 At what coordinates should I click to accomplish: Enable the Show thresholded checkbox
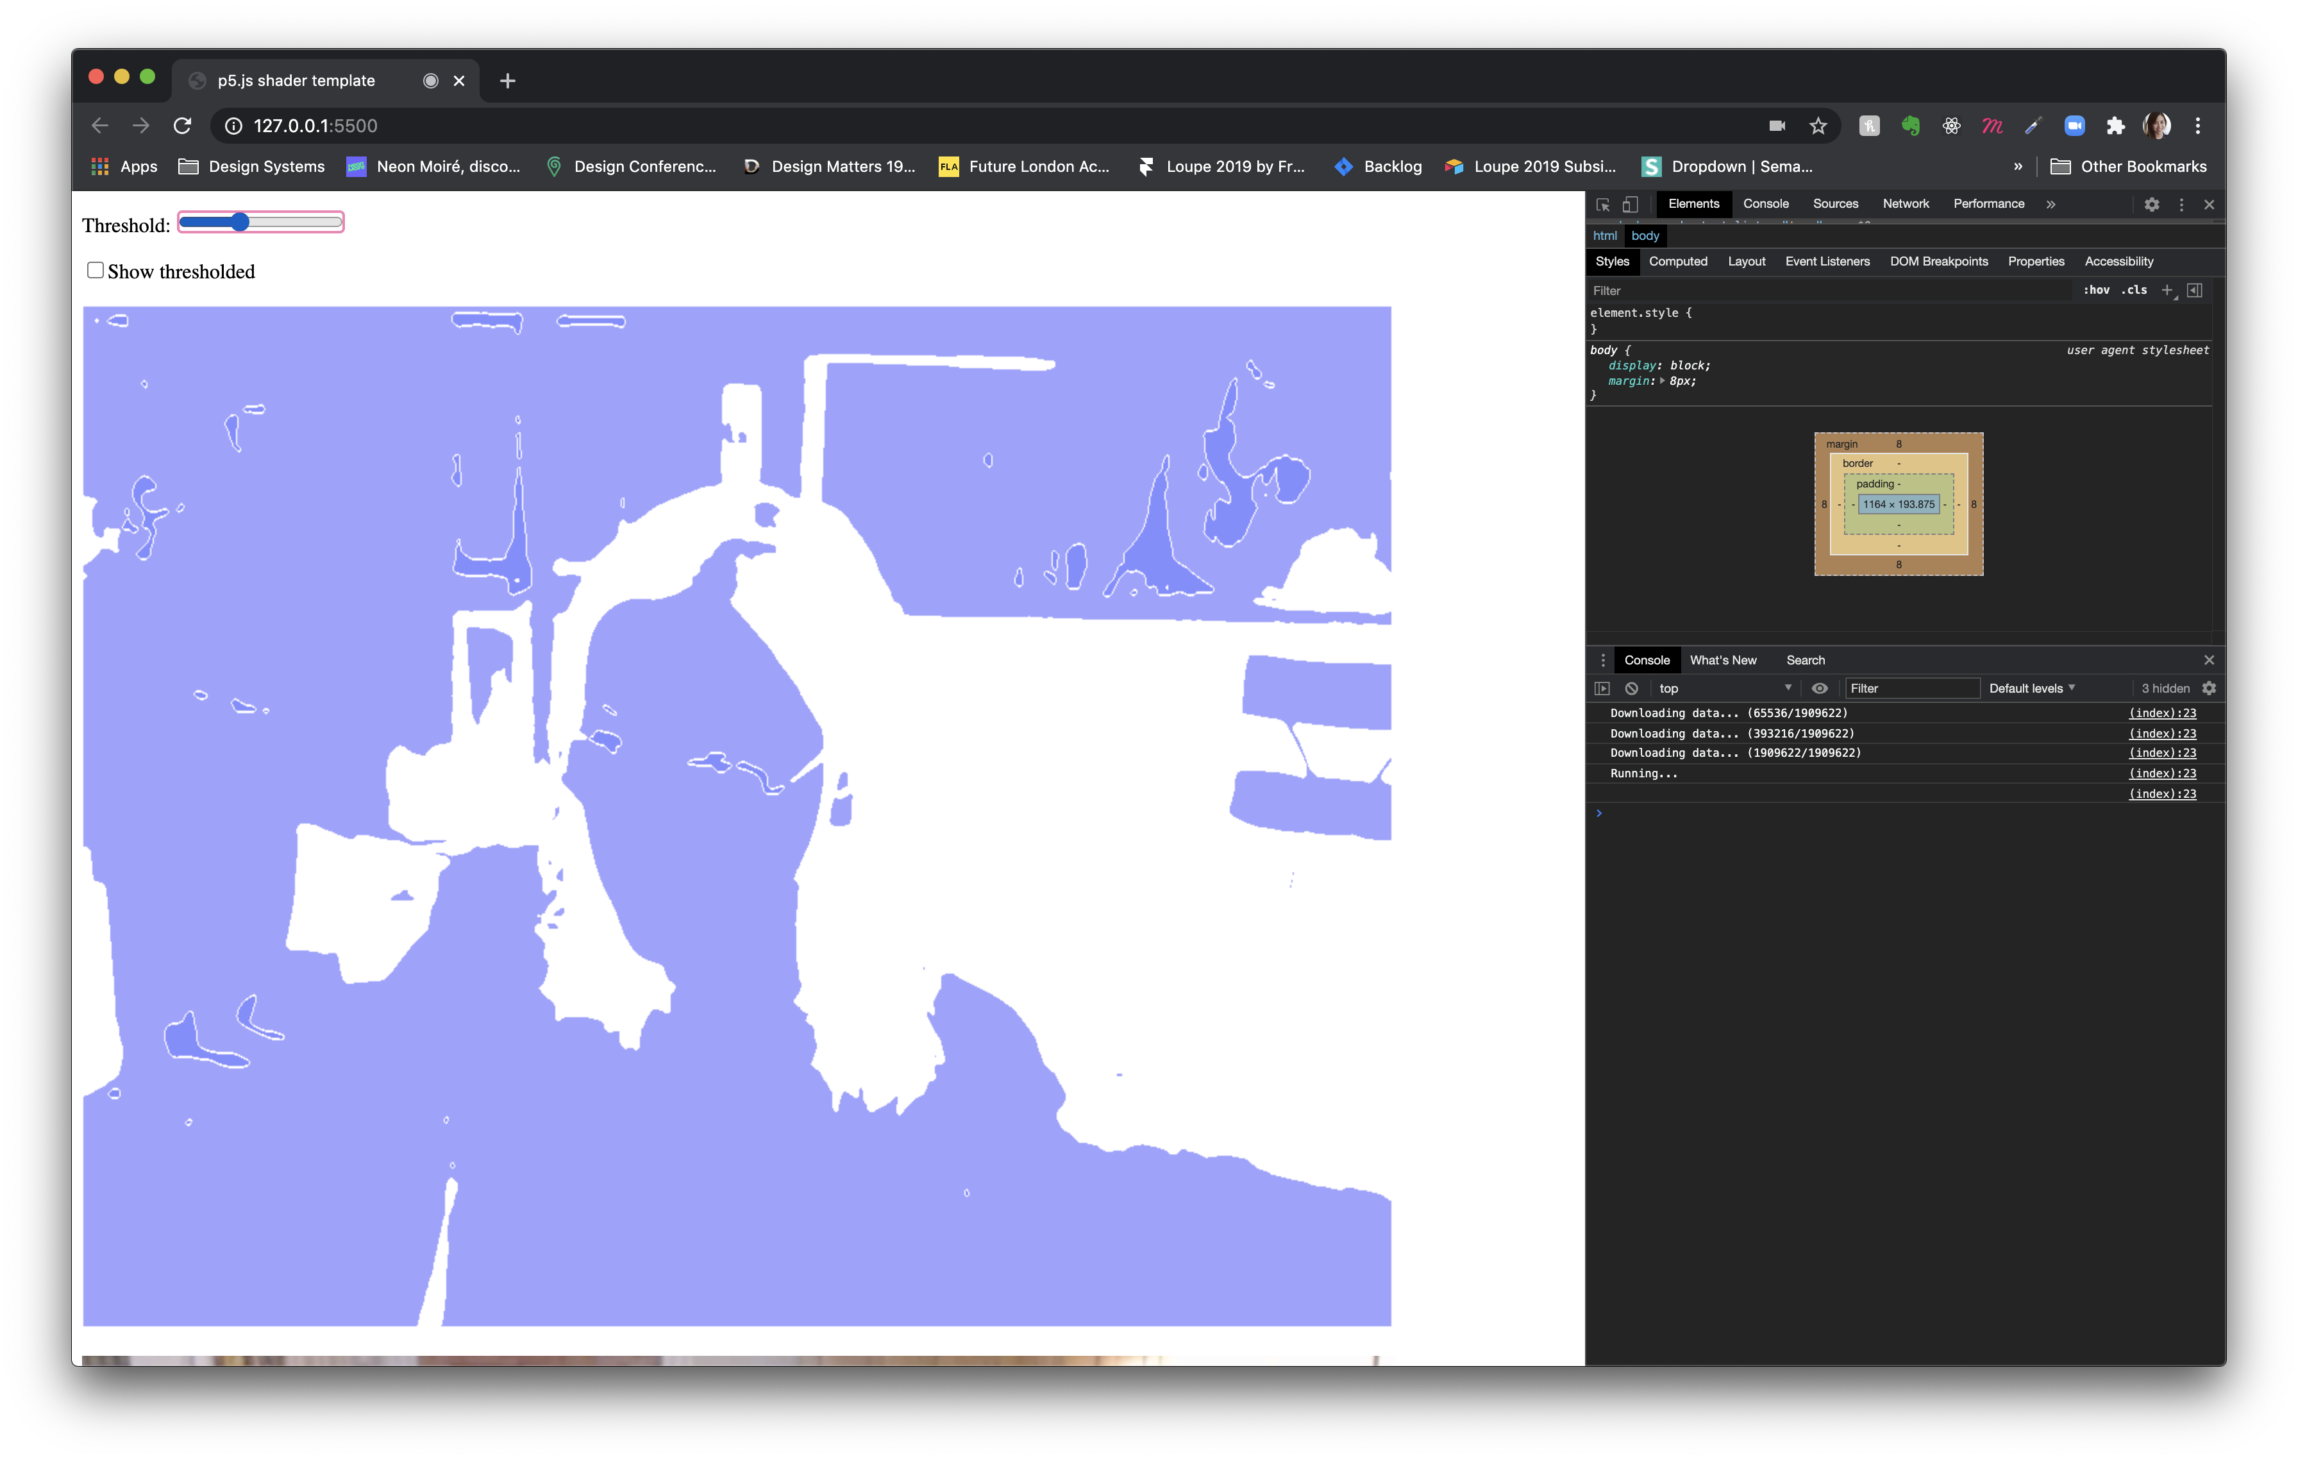pos(96,270)
